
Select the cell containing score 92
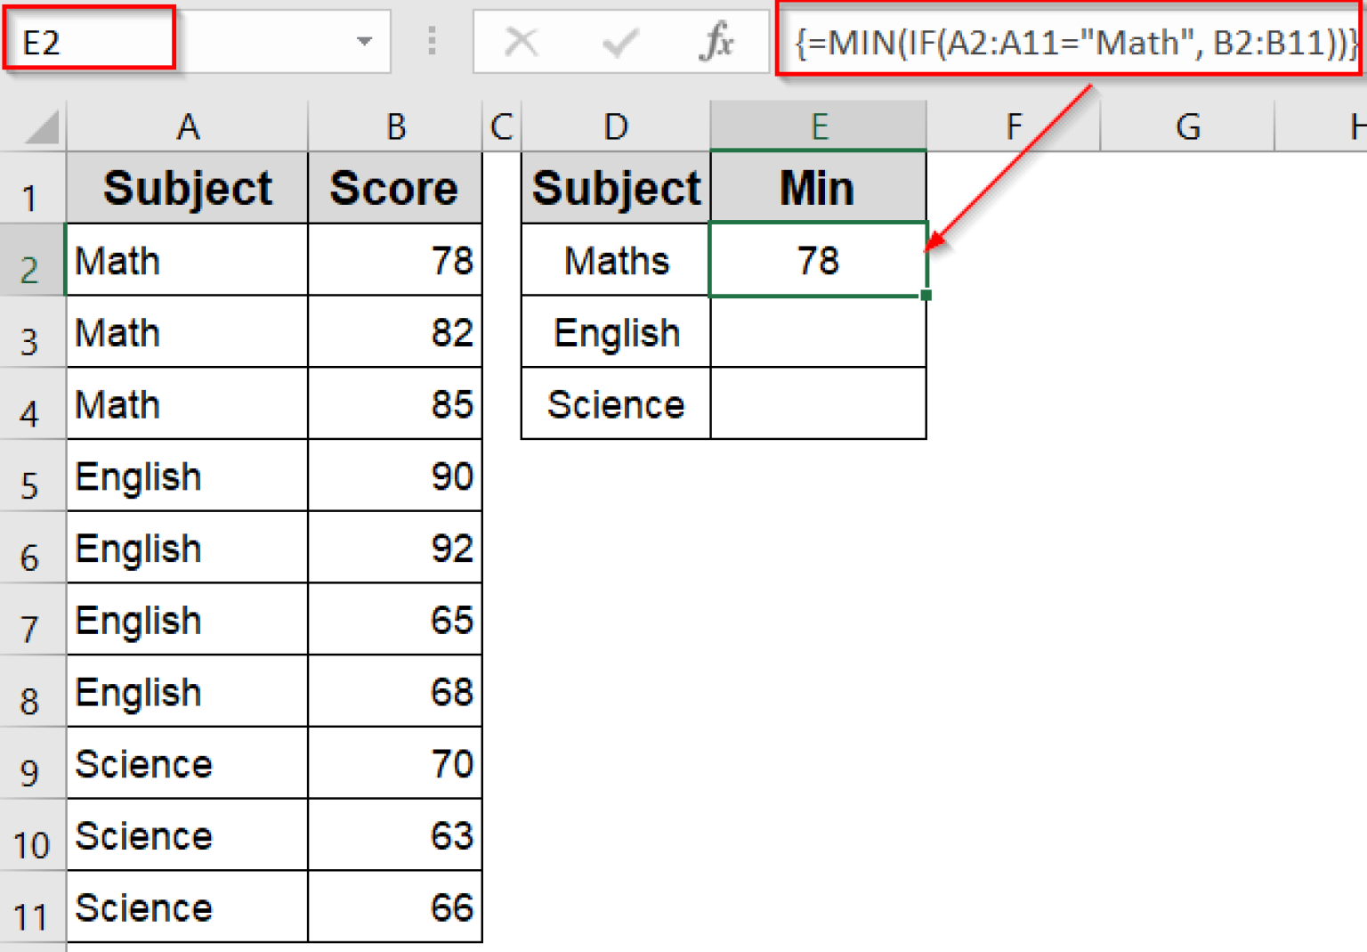point(394,549)
